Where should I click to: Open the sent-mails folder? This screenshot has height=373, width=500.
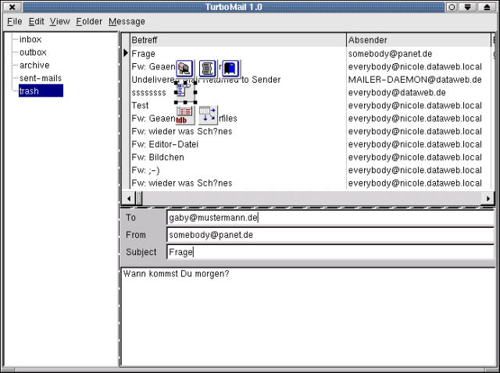[41, 78]
